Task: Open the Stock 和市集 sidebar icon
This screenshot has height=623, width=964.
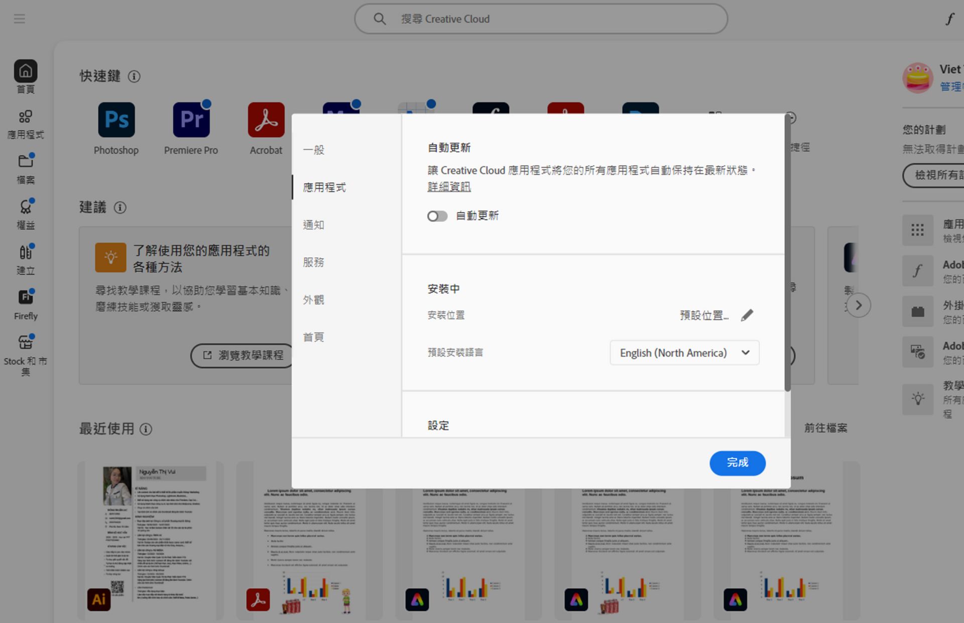Action: point(26,343)
